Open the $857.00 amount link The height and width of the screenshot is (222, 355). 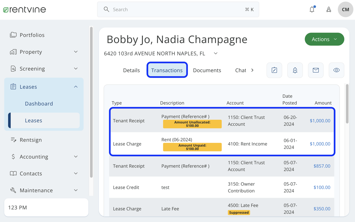click(x=322, y=166)
